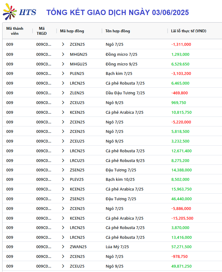This screenshot has width=222, height=272.
Task: Expand the PLEV25 Bạch kim 10/25 row
Action: click(x=63, y=179)
